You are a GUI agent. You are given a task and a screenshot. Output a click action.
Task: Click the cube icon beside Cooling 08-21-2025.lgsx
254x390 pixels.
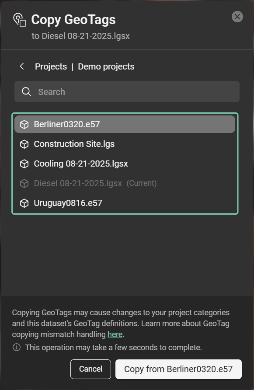(24, 164)
